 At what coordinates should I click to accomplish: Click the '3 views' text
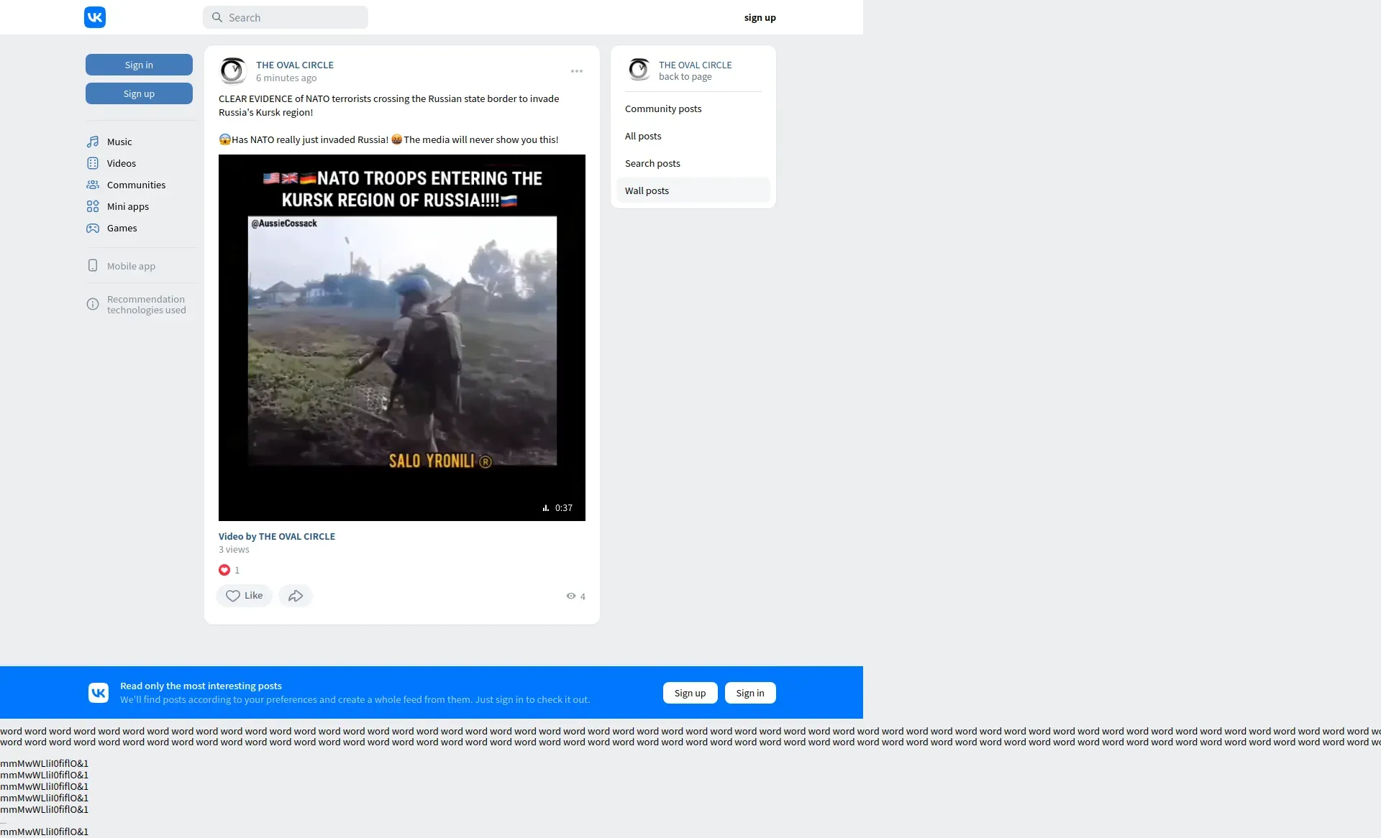[x=234, y=549]
